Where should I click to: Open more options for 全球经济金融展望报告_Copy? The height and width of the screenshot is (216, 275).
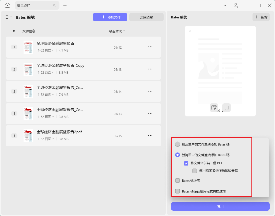pos(150,69)
